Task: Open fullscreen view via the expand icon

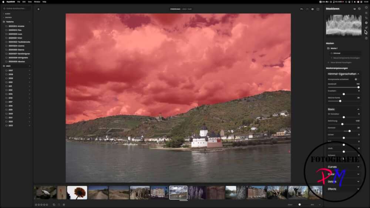Action: point(318,9)
